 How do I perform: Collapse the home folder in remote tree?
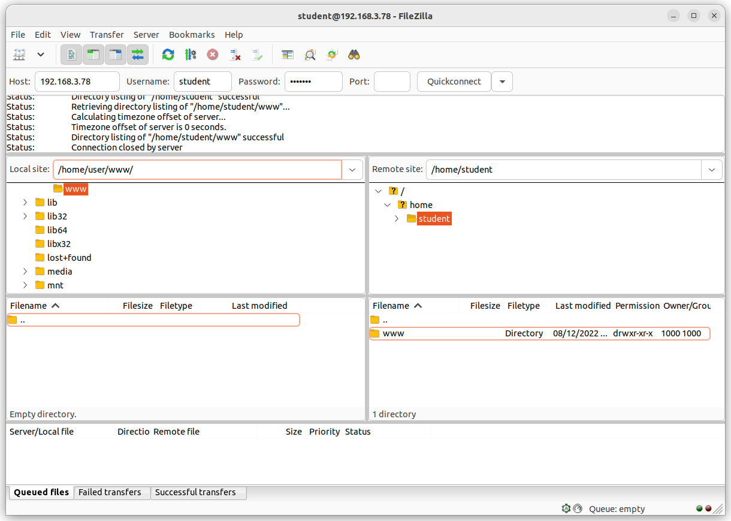coord(387,204)
